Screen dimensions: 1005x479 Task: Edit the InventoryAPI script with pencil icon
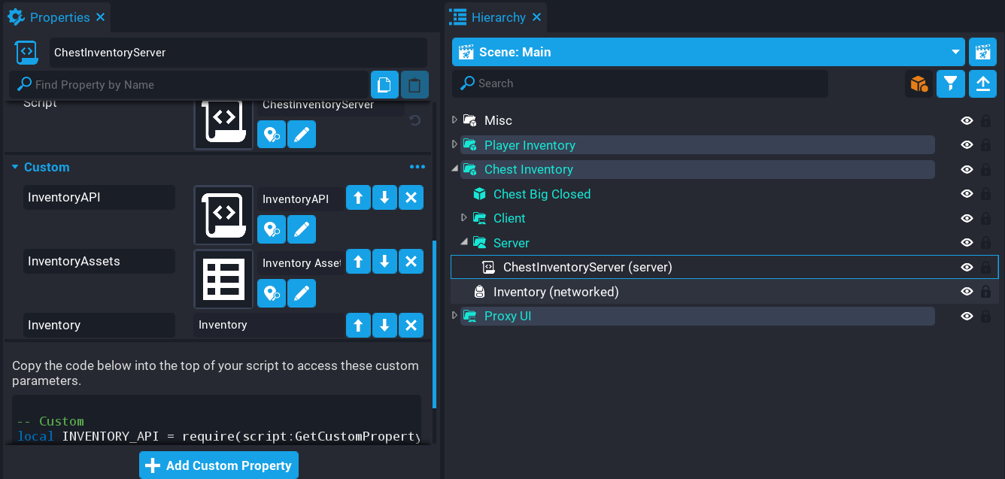[x=302, y=229]
